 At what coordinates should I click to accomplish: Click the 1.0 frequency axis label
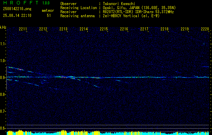(x=3, y=61)
